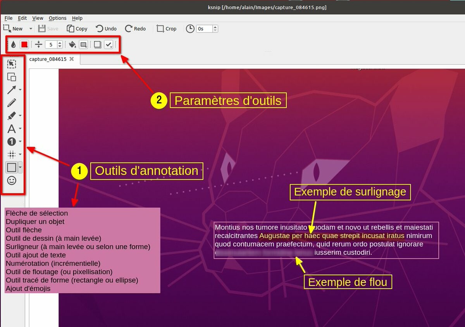Select the Blur tool (dotted icon)
This screenshot has height=327, width=465.
tap(12, 154)
